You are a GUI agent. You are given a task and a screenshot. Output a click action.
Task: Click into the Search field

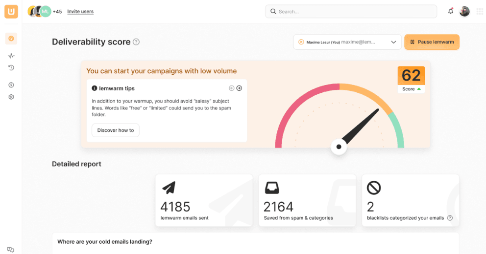(x=351, y=11)
